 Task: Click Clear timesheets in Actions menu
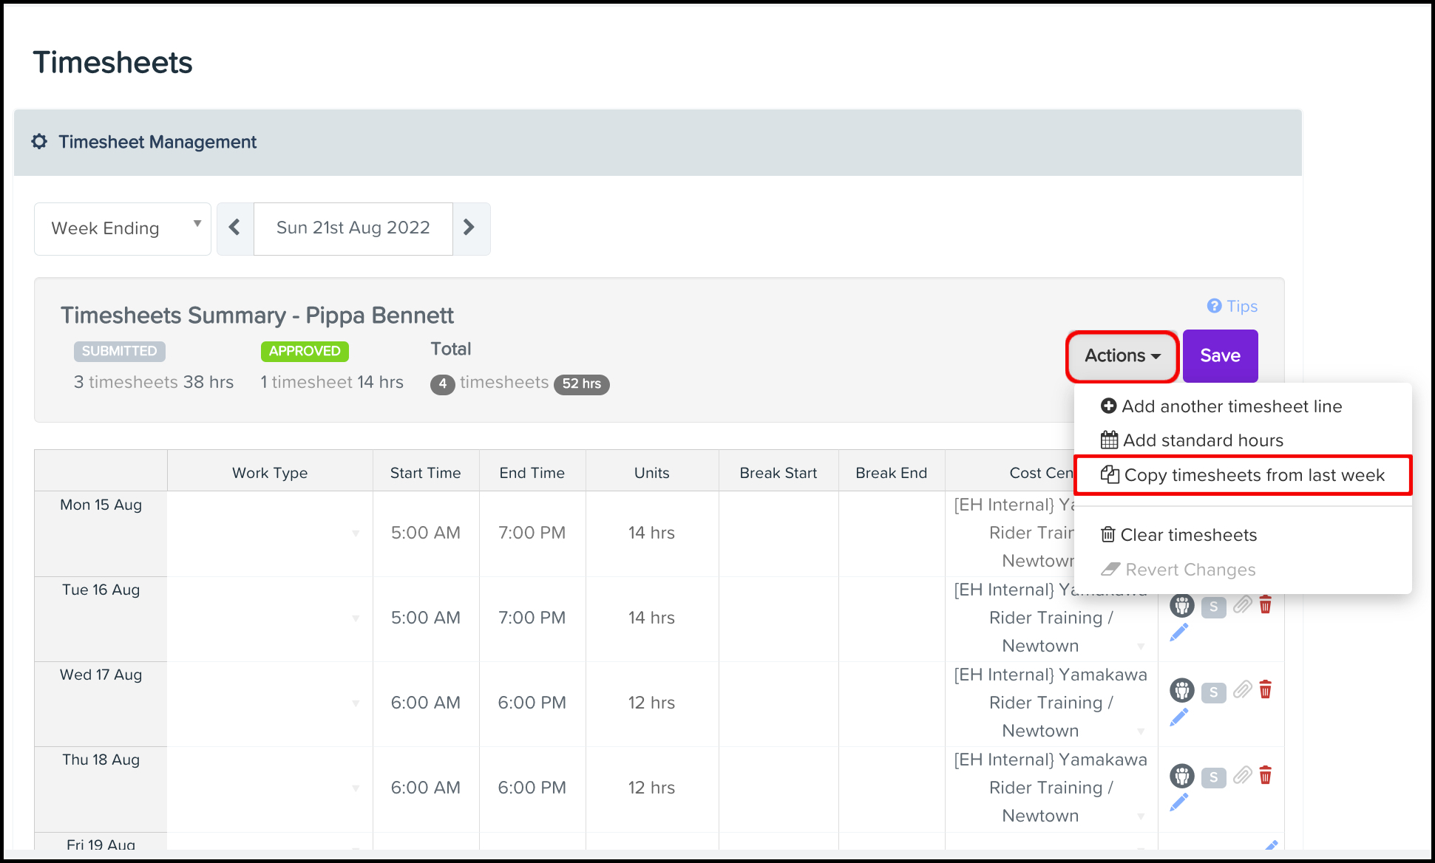click(x=1179, y=535)
